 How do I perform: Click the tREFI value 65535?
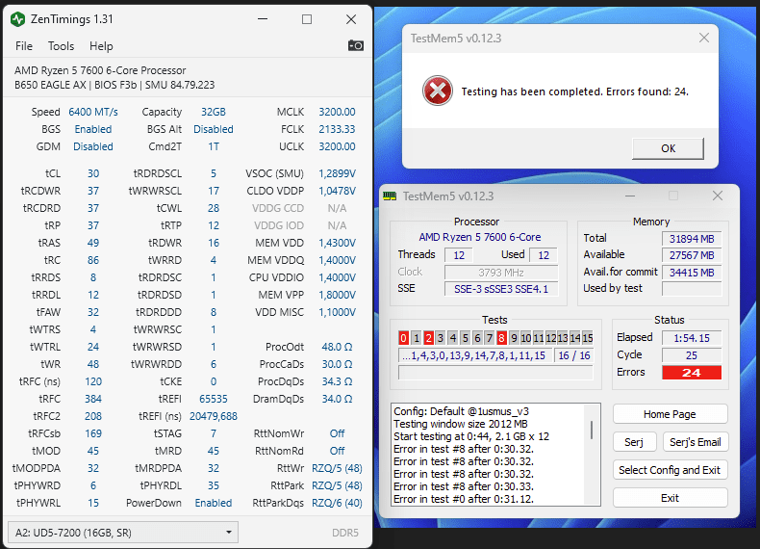click(x=214, y=399)
